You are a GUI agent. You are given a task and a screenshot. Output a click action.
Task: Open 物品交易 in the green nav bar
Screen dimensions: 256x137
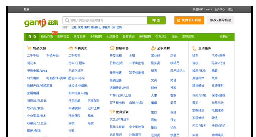point(47,37)
